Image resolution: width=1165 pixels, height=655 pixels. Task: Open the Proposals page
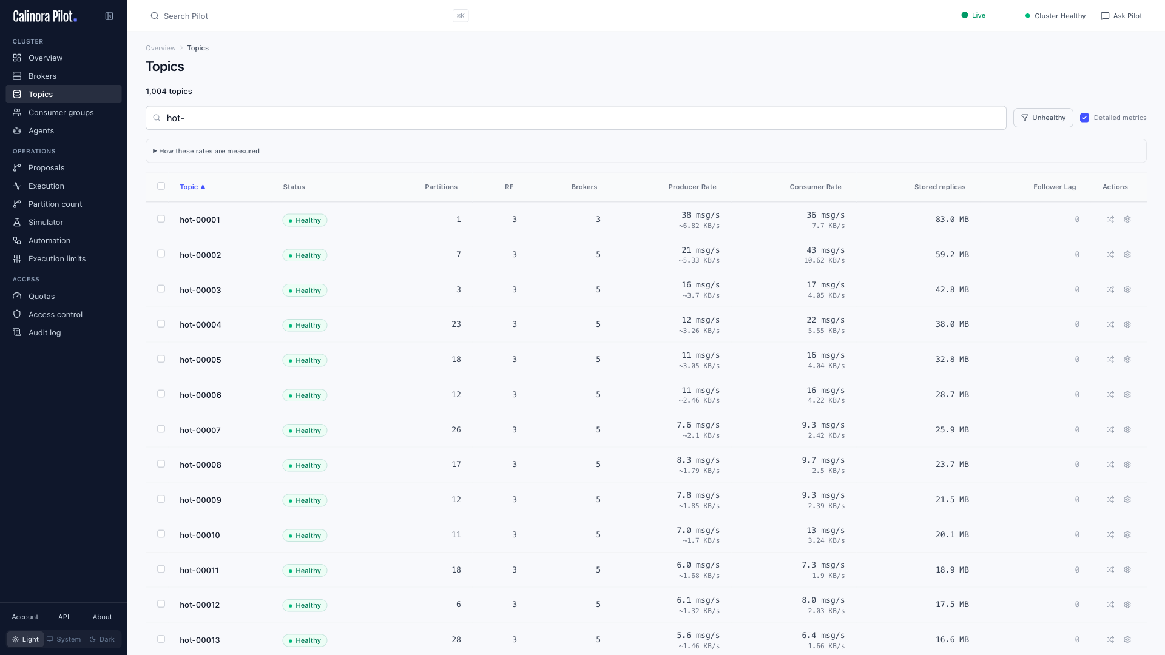coord(64,167)
